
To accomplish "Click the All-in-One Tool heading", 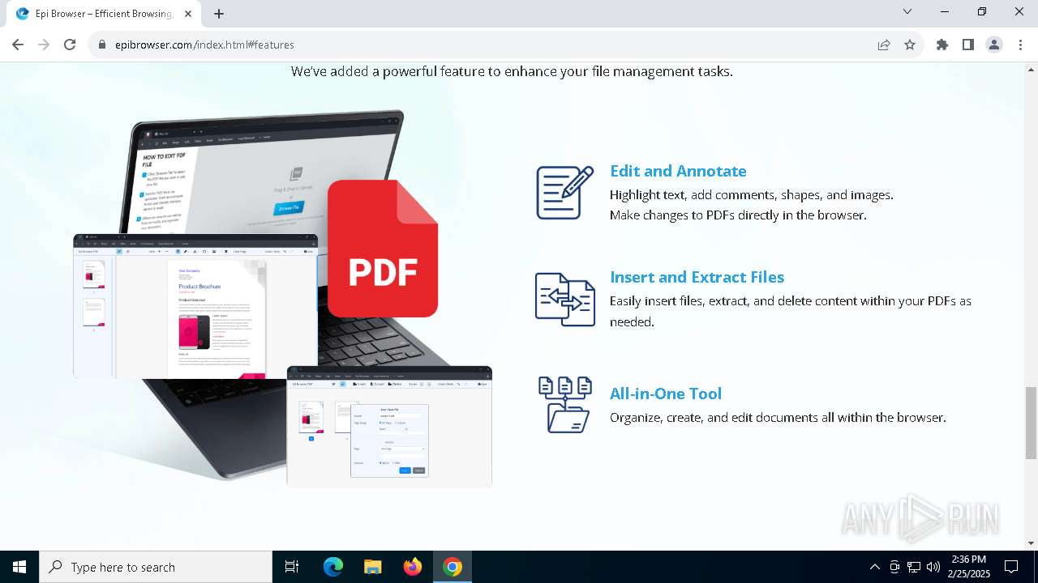I will tap(666, 394).
